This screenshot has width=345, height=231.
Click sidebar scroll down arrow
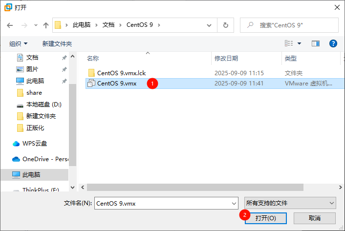point(73,188)
